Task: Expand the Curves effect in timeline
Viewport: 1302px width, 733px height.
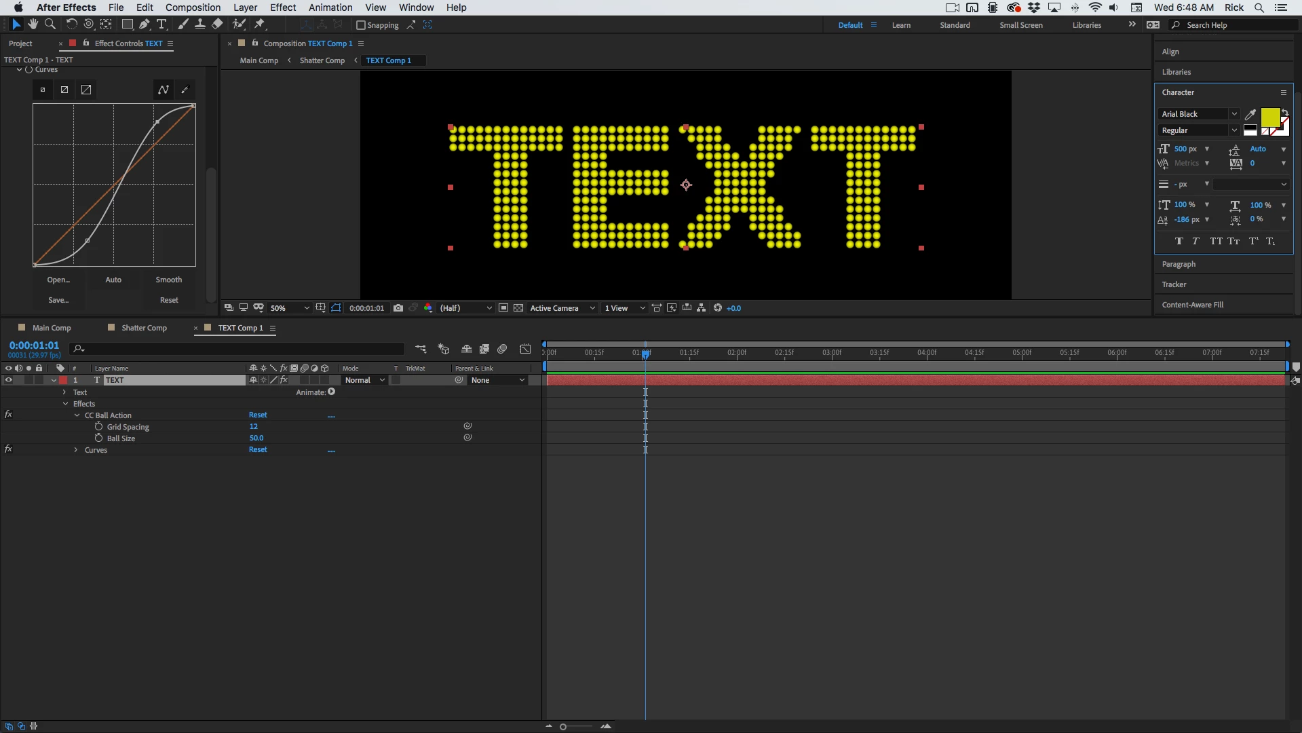Action: tap(76, 450)
